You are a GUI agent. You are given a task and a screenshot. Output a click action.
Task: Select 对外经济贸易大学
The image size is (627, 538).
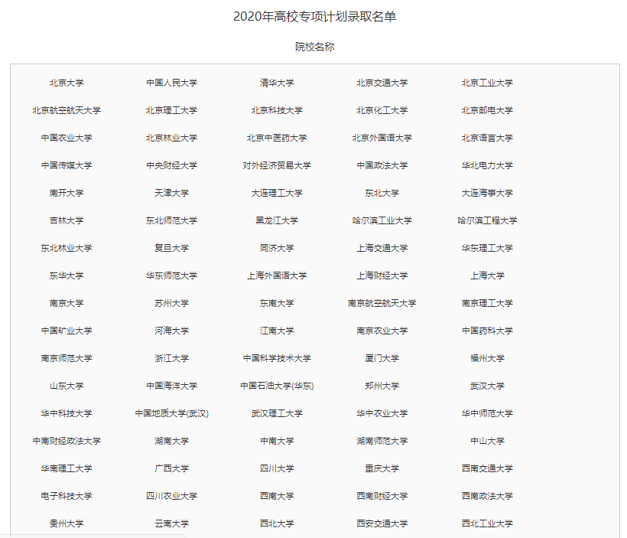tap(277, 165)
